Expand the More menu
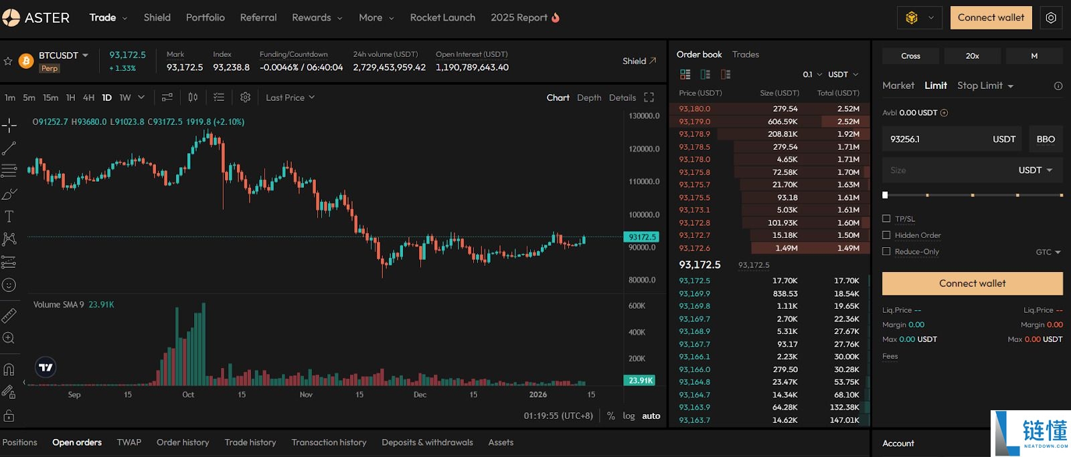 coord(376,17)
